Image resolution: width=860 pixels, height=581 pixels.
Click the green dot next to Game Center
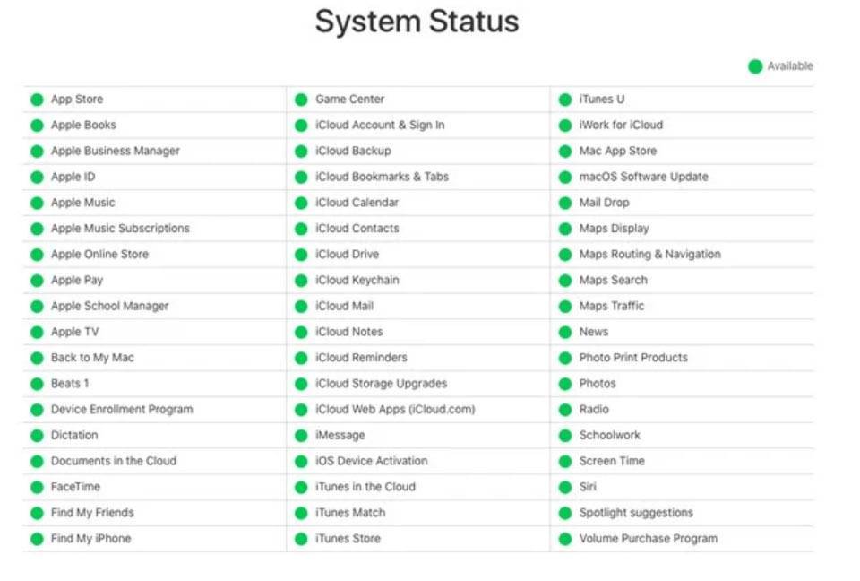(301, 100)
